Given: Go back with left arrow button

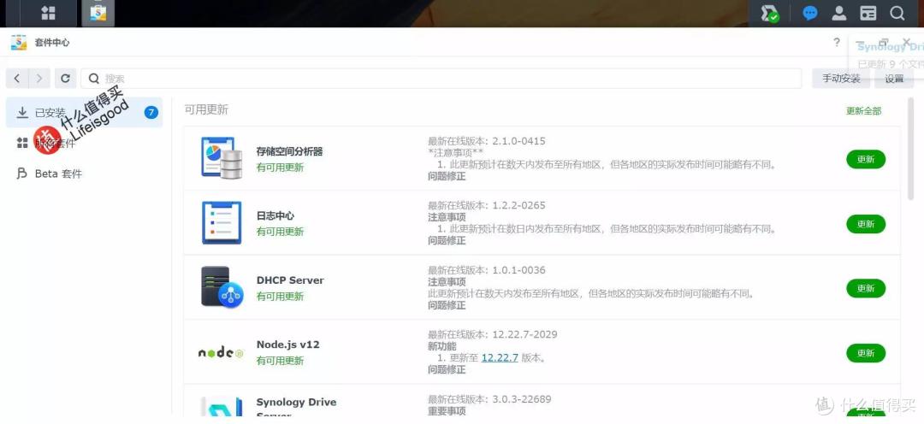Looking at the screenshot, I should (16, 79).
